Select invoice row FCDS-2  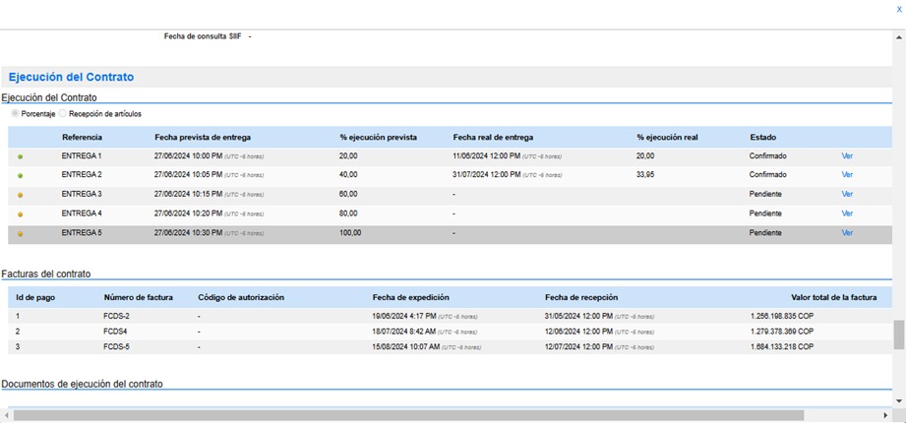pyautogui.click(x=116, y=316)
